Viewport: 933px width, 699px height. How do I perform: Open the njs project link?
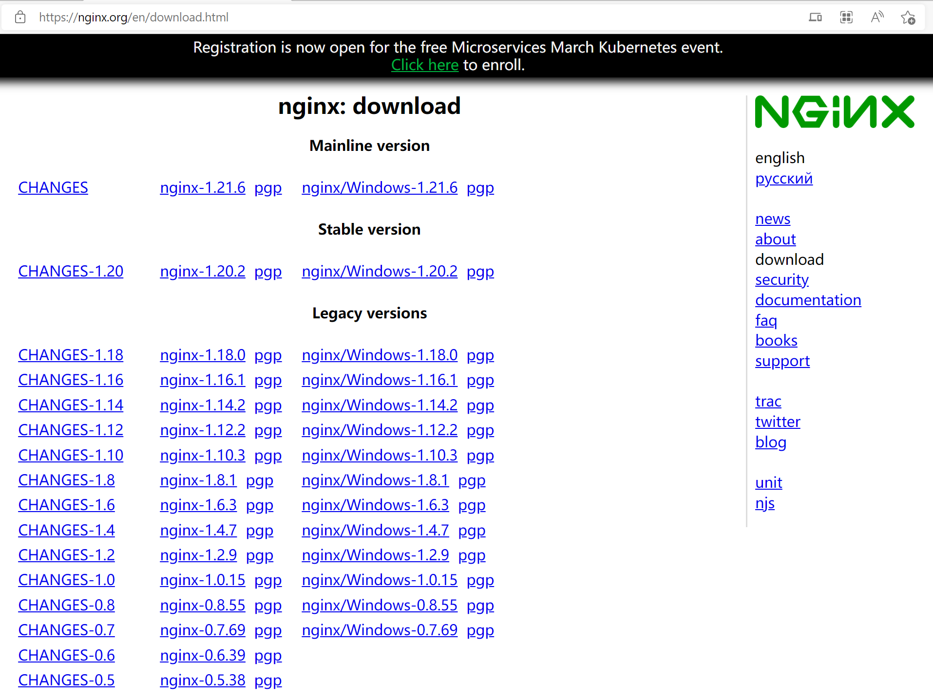tap(765, 503)
